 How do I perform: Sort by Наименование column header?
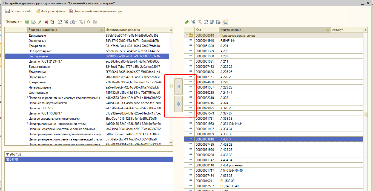pyautogui.click(x=275, y=30)
